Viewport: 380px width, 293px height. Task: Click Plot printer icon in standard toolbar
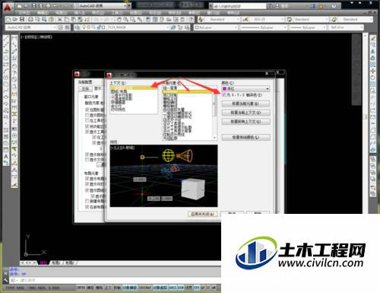click(30, 19)
